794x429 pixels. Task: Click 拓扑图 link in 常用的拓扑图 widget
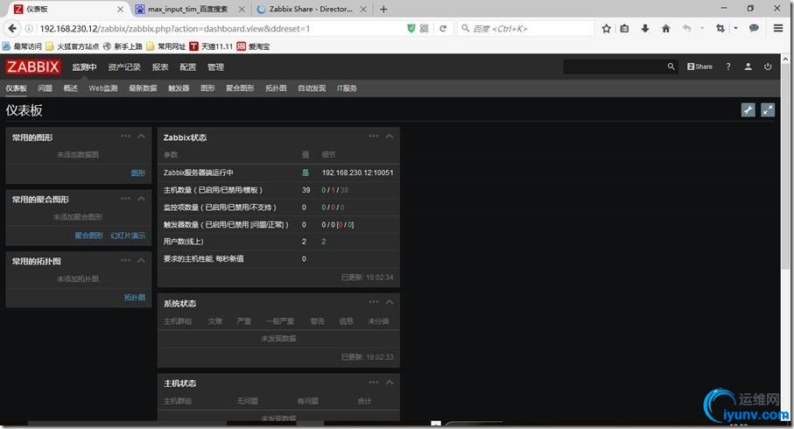click(135, 298)
